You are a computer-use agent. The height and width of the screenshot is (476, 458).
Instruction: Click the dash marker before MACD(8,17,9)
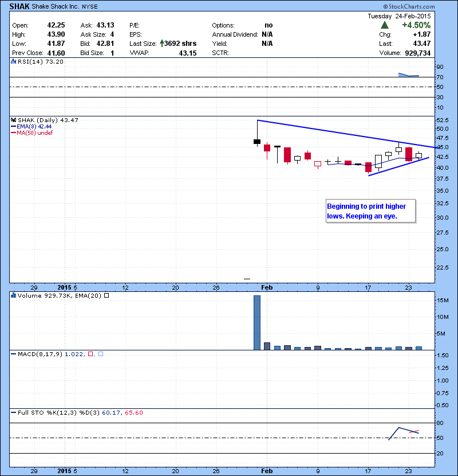[x=13, y=354]
